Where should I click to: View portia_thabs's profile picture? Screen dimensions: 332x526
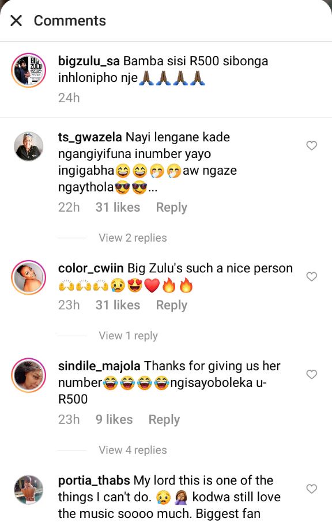[x=28, y=490]
